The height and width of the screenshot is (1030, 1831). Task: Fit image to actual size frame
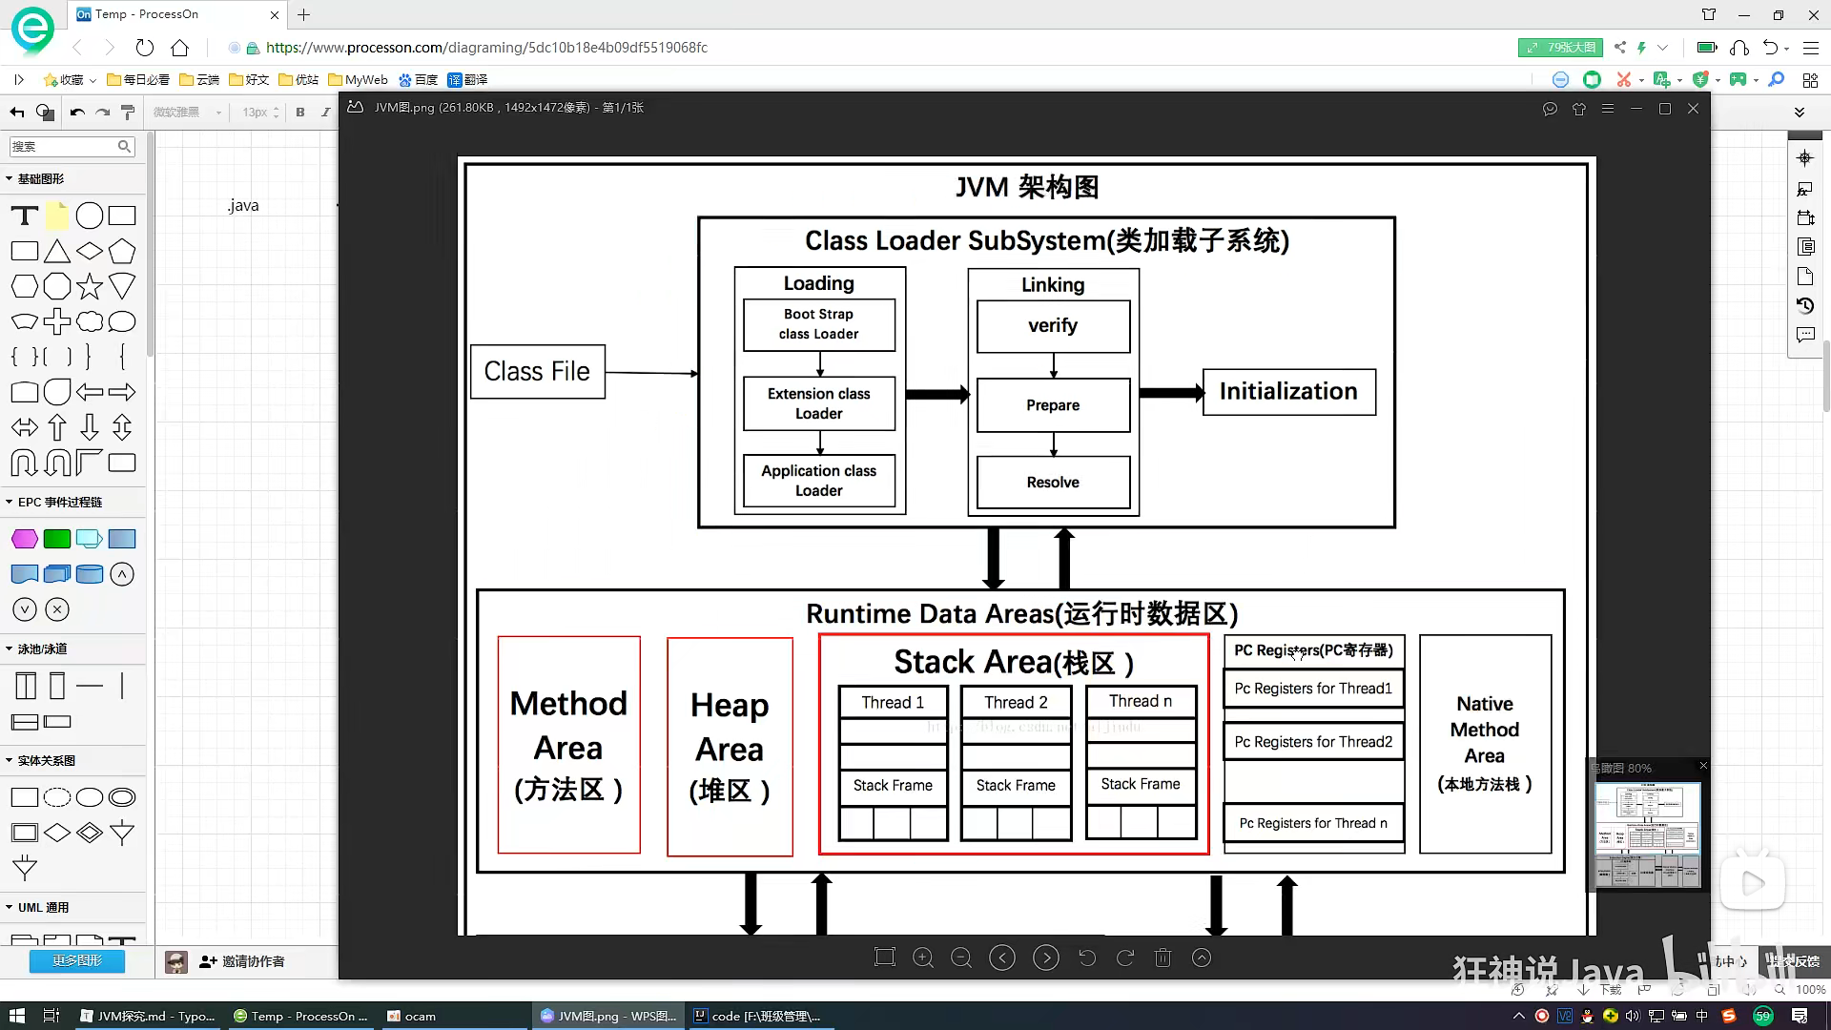885,958
